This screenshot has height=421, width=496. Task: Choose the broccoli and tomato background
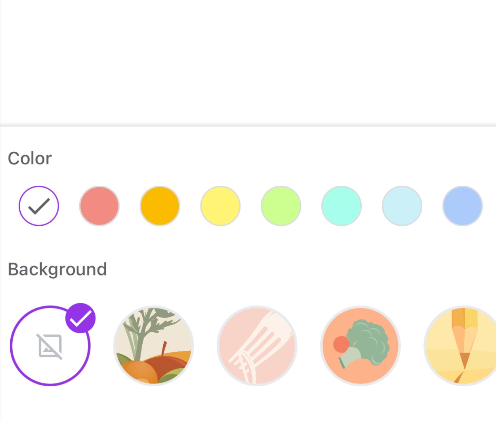point(360,346)
